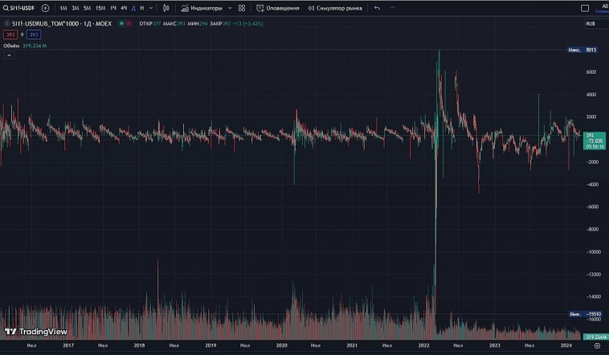Screen dimensions: 609x355
Task: Open the indicator templates grid icon
Action: click(242, 8)
